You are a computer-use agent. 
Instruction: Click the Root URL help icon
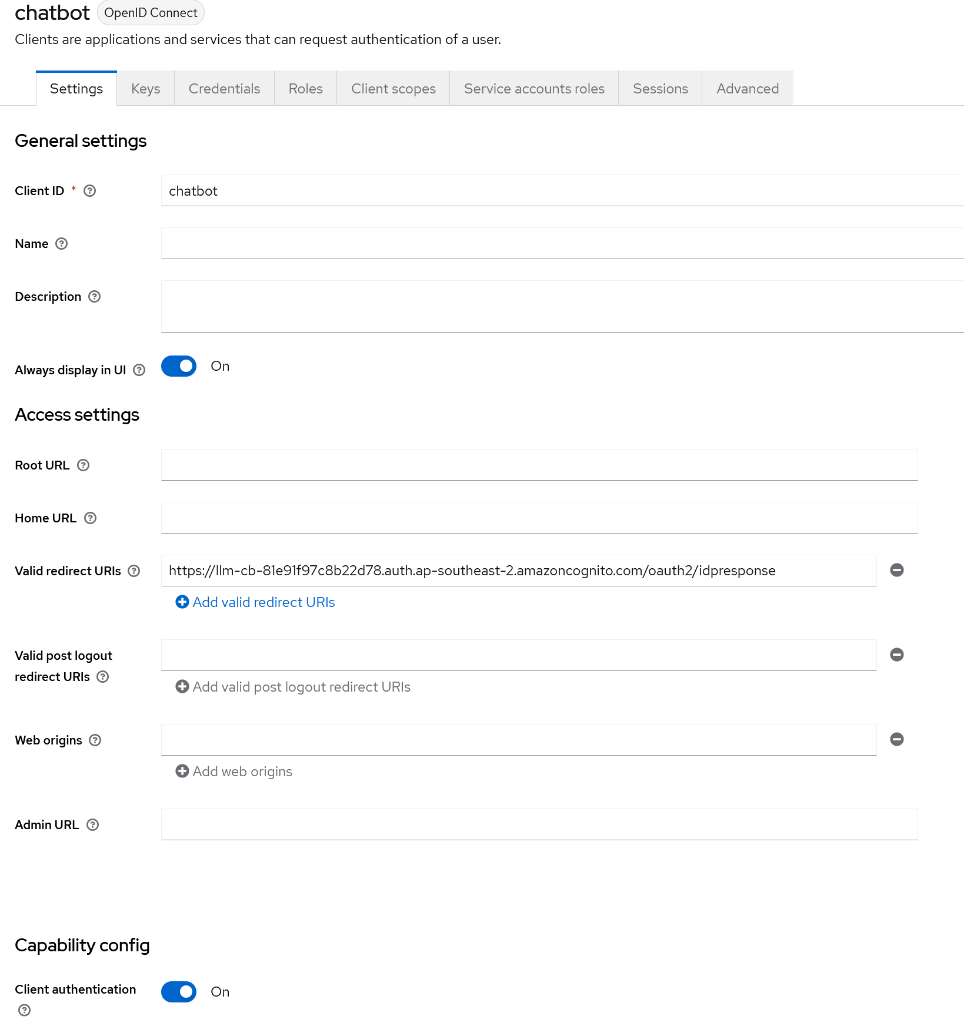click(x=83, y=465)
